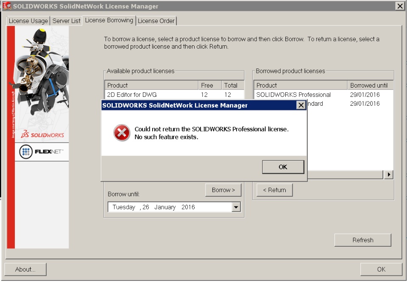
Task: Switch to the License Usage tab
Action: [28, 21]
